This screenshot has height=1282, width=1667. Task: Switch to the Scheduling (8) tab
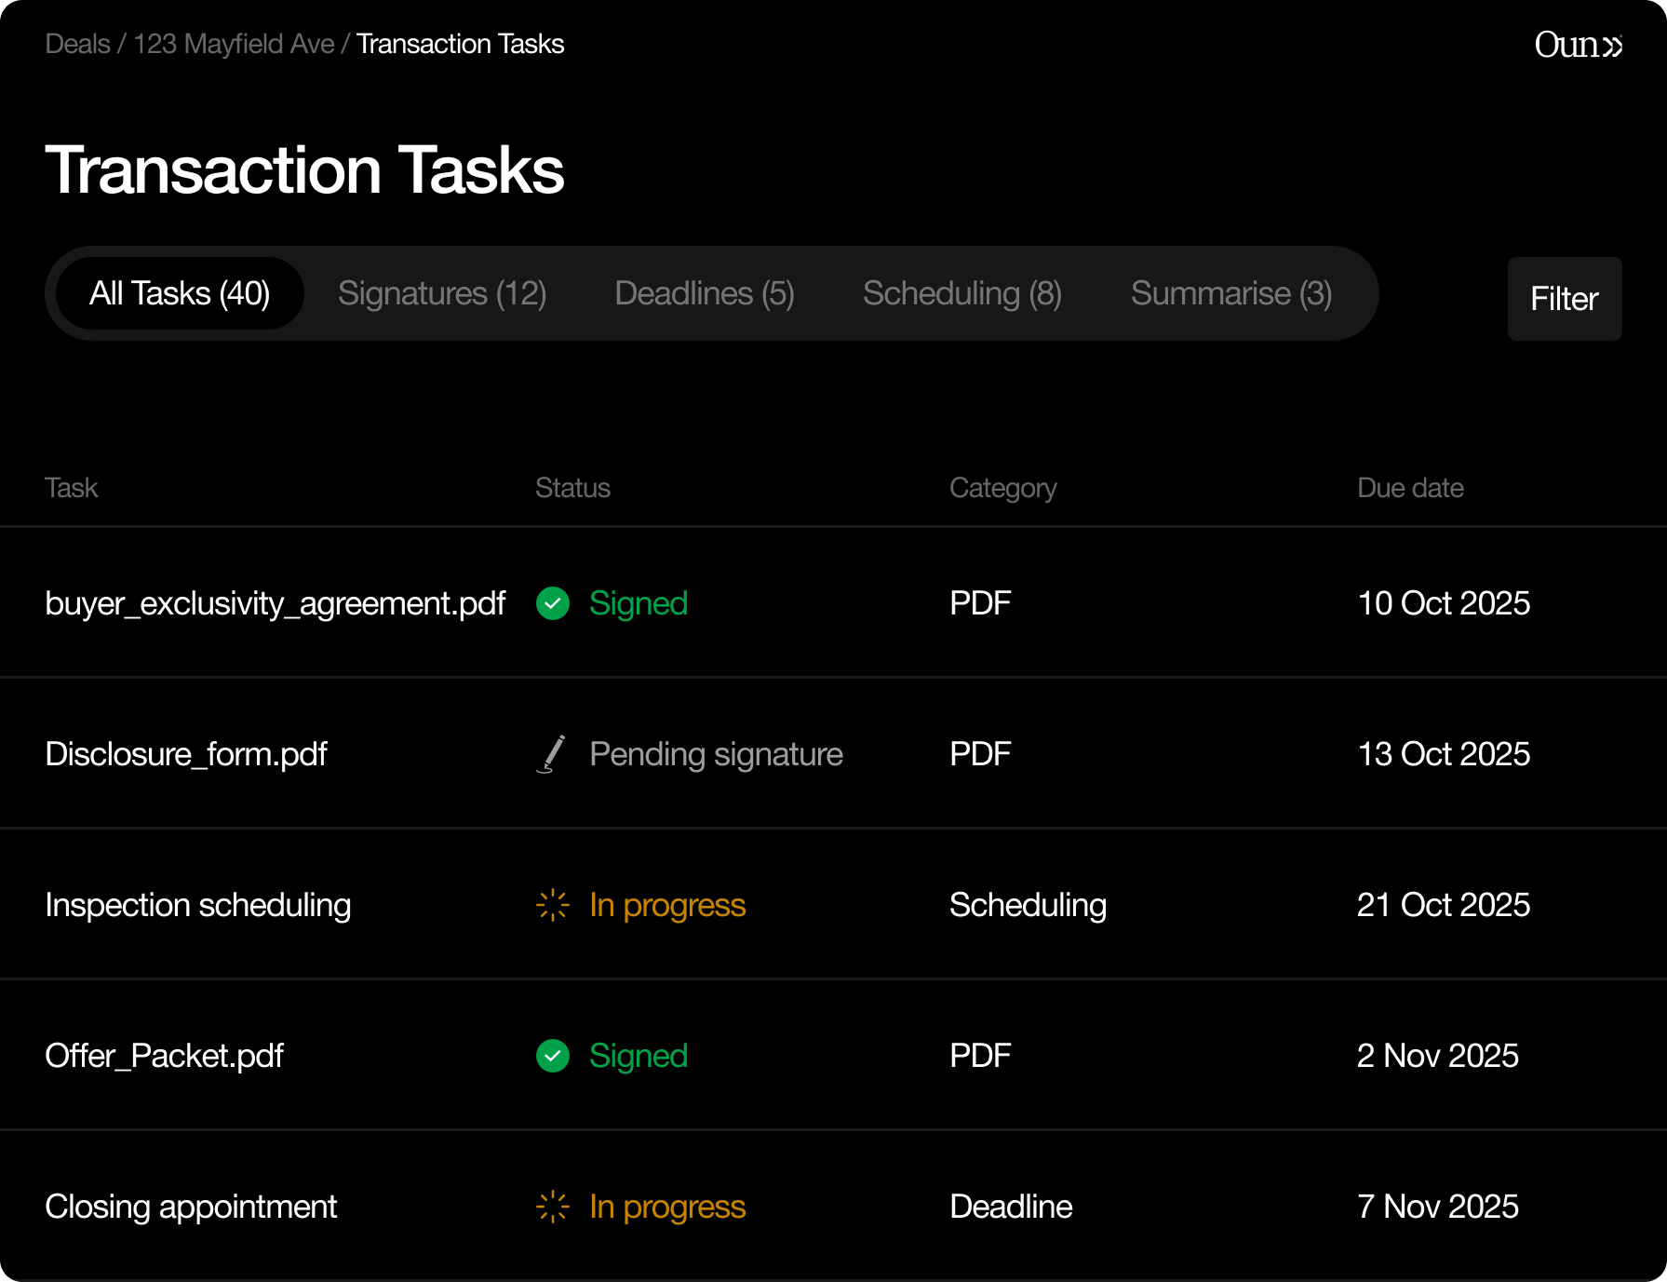tap(962, 293)
